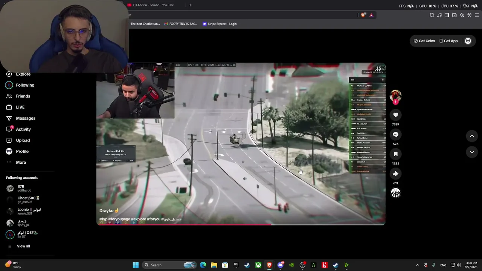Click the Brave Rewards triangle icon

(371, 15)
